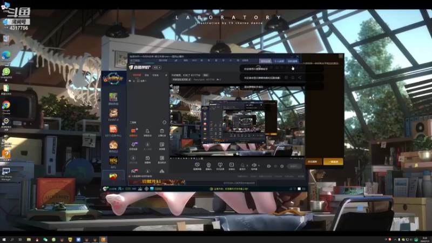Viewport: 432px width, 243px height.
Task: Select the second scene tab
Action: [x=147, y=75]
